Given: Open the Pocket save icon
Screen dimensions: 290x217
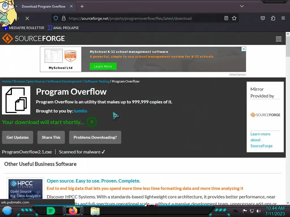Looking at the screenshot, I should tap(263, 18).
